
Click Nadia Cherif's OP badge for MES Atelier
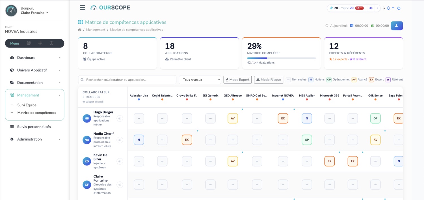[x=307, y=140]
